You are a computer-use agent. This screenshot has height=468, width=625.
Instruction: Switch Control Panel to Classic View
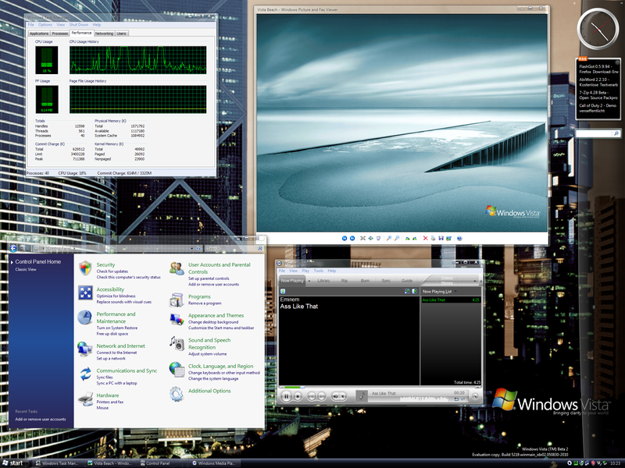pyautogui.click(x=26, y=269)
